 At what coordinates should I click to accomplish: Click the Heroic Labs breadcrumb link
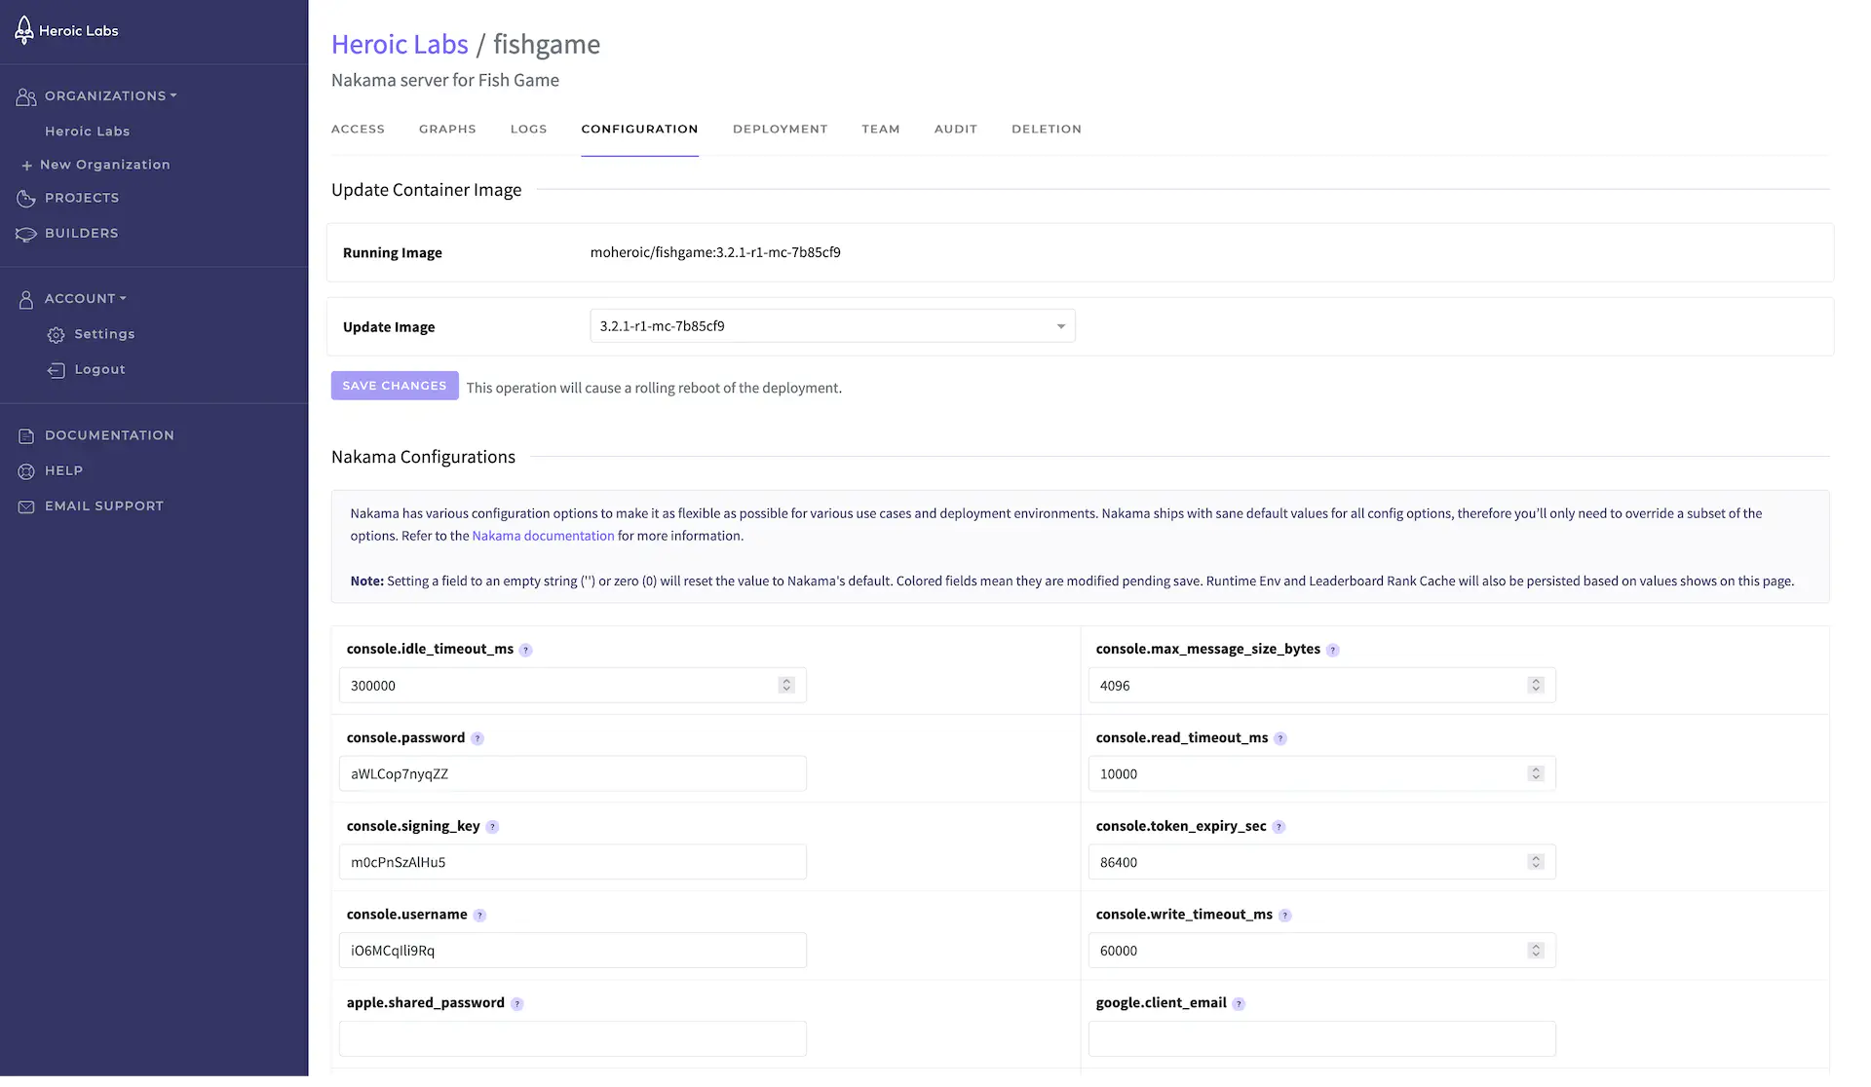click(x=400, y=45)
